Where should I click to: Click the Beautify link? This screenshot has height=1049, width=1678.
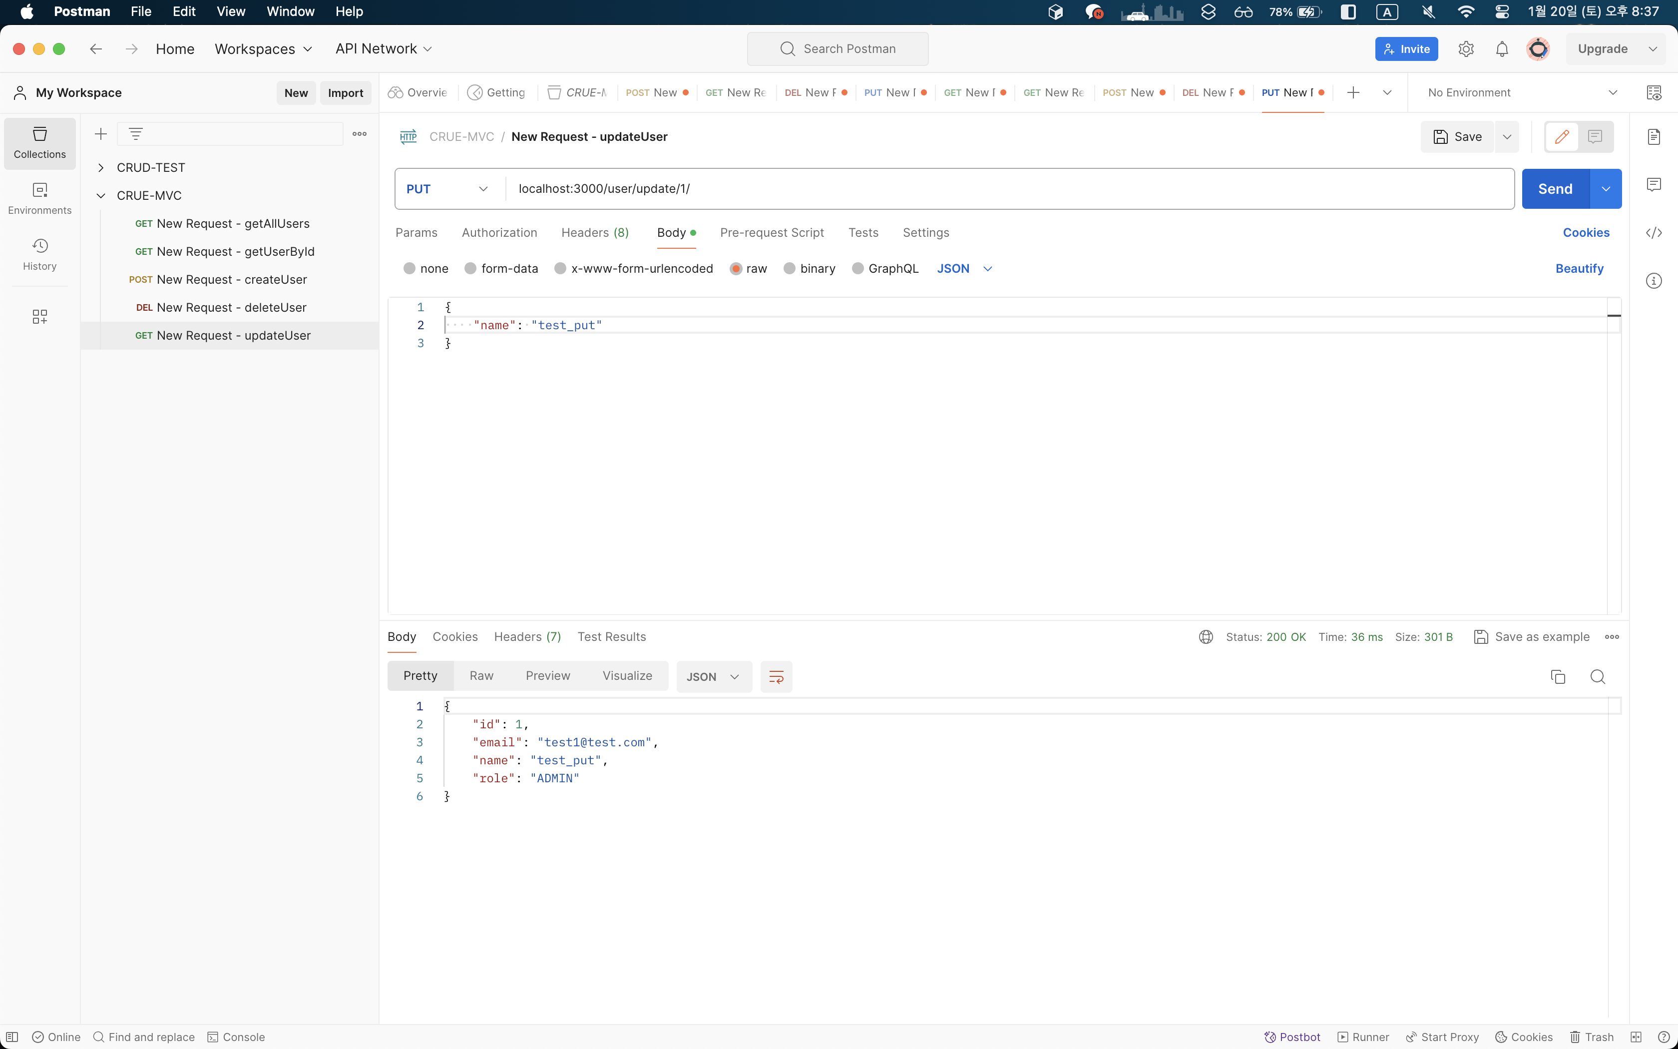[x=1579, y=269]
